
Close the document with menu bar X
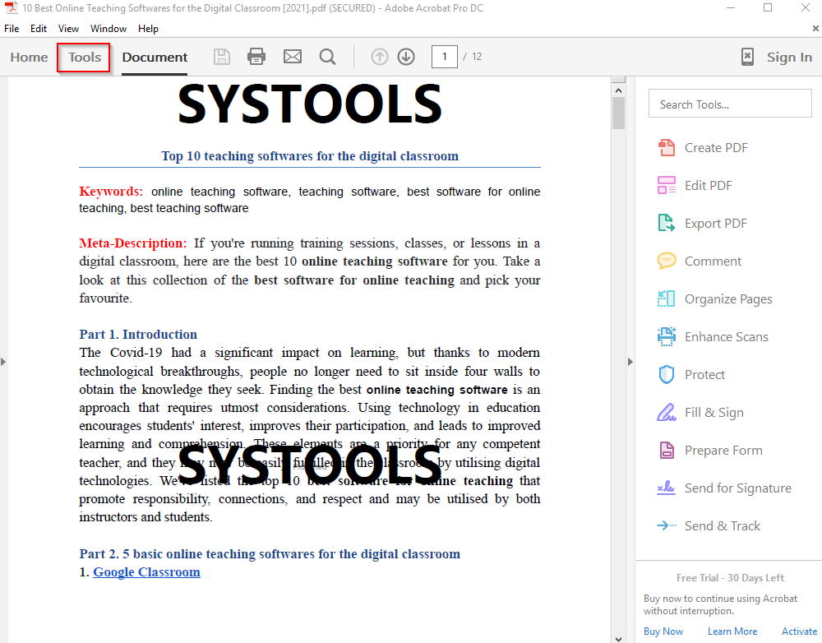click(815, 28)
